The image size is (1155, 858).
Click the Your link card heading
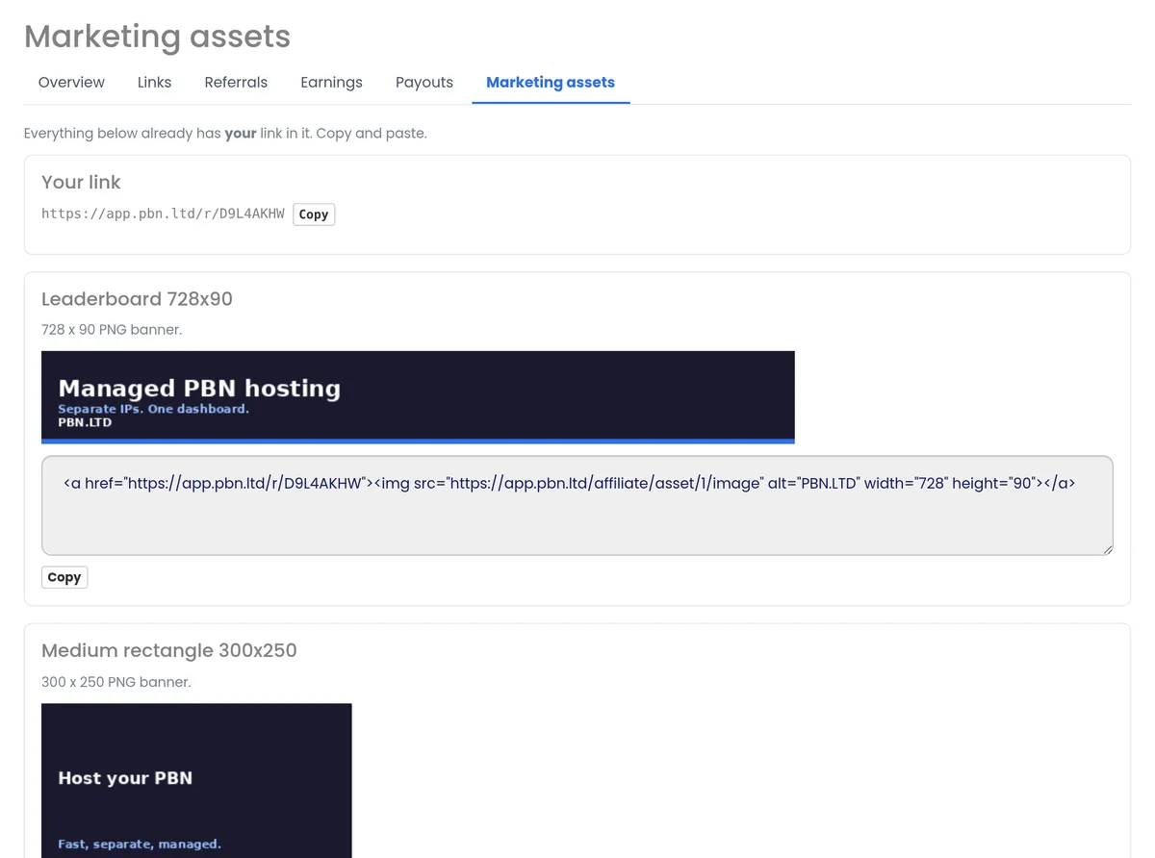(x=81, y=182)
